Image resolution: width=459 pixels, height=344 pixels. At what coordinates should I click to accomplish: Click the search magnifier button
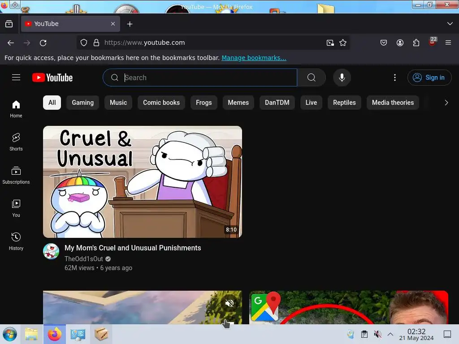click(x=312, y=77)
